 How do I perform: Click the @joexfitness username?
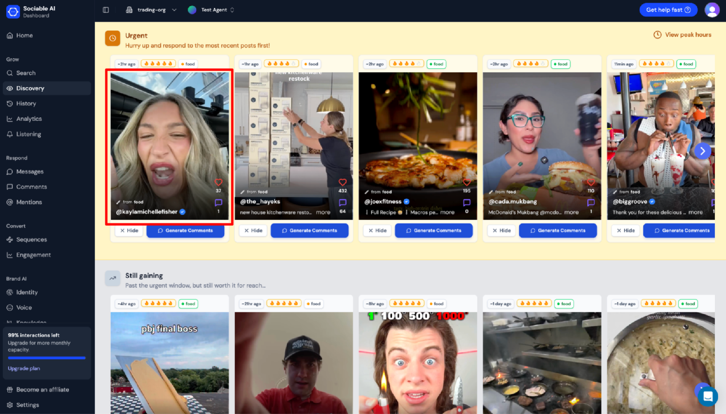coord(383,202)
